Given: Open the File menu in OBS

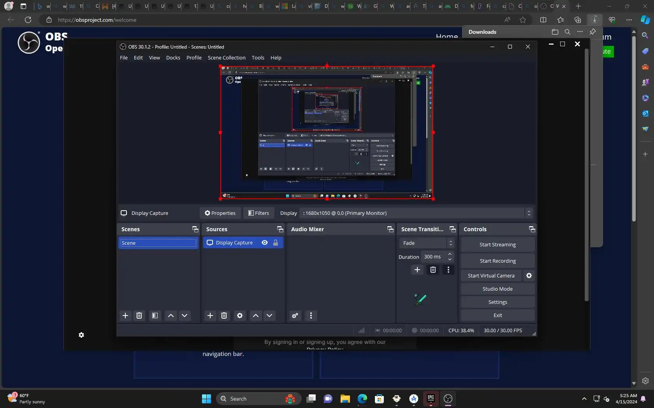Looking at the screenshot, I should pyautogui.click(x=124, y=58).
